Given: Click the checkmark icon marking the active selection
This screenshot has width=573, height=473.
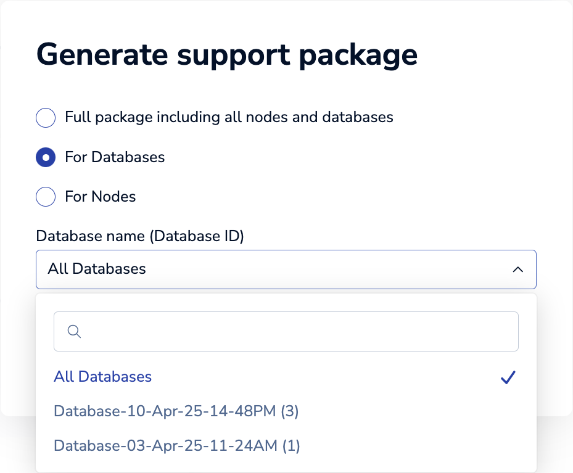Looking at the screenshot, I should [x=508, y=377].
